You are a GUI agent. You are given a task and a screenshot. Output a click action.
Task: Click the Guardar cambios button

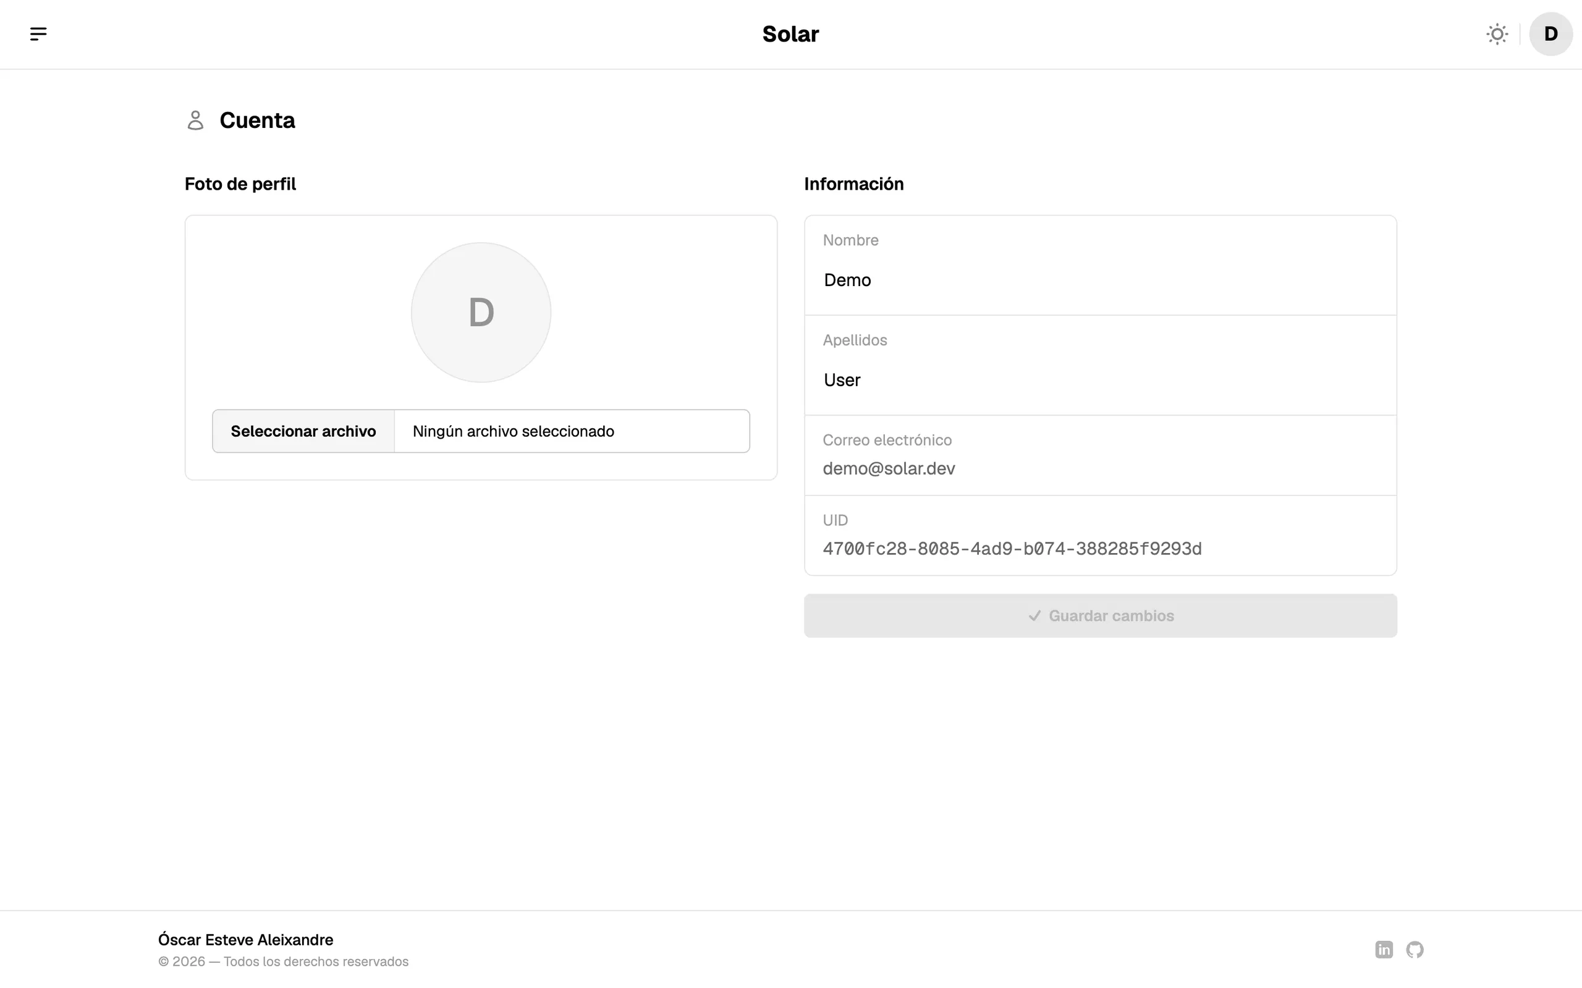coord(1101,615)
